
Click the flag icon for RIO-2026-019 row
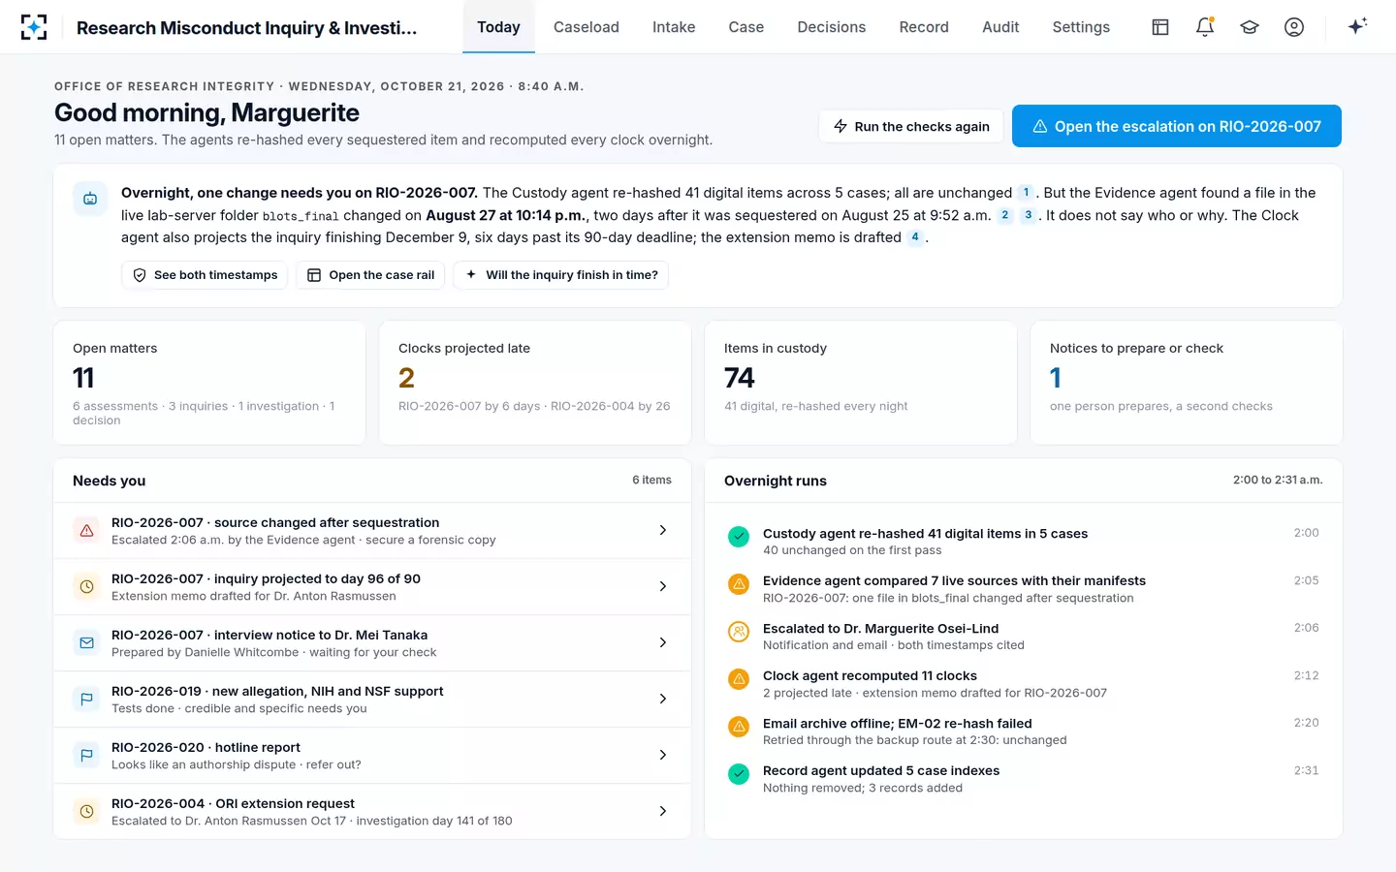(x=87, y=700)
